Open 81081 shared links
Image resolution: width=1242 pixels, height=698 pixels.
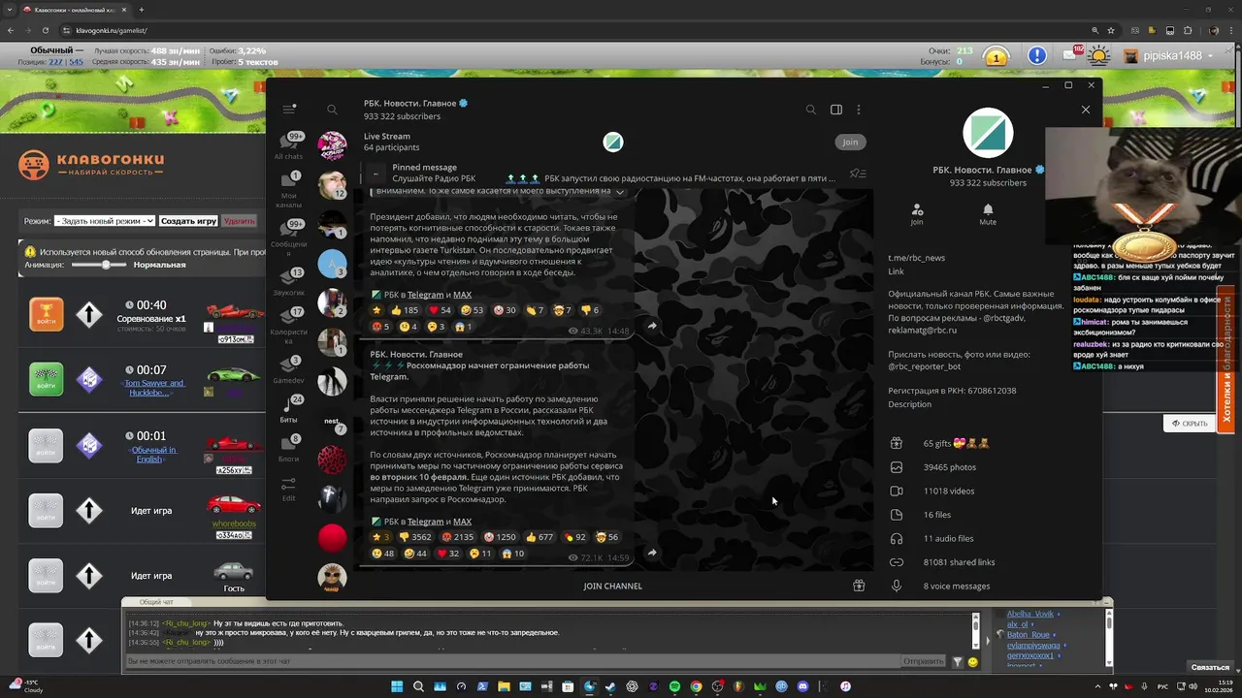tap(988, 562)
